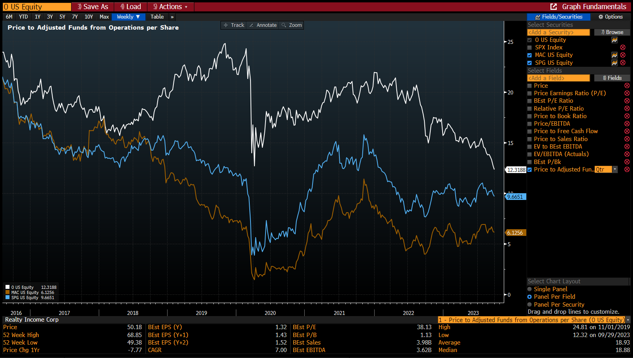Click the Fields button
This screenshot has height=358, width=633.
612,78
